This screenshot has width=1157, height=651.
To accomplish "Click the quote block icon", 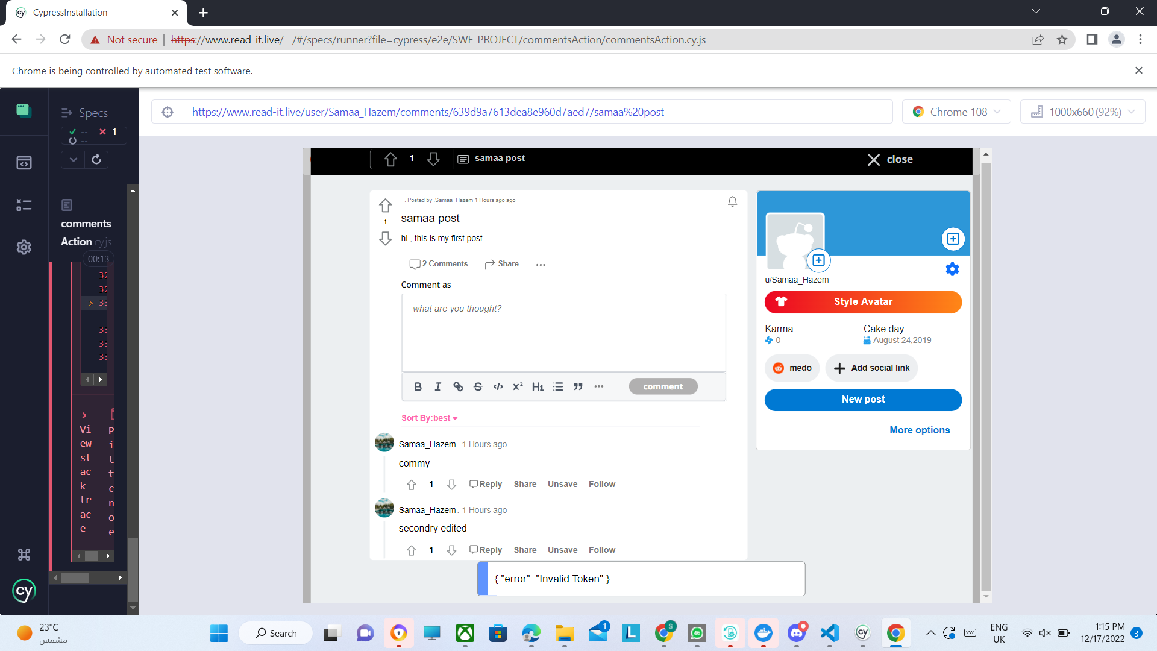I will (x=578, y=386).
